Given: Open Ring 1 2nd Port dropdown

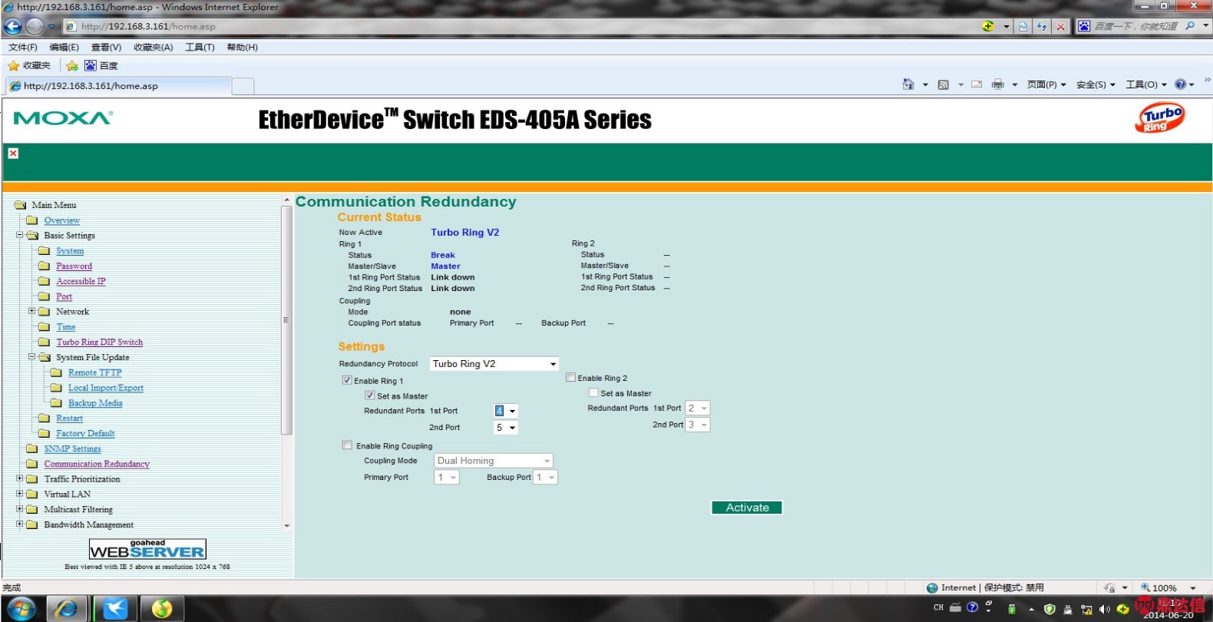Looking at the screenshot, I should click(x=506, y=428).
